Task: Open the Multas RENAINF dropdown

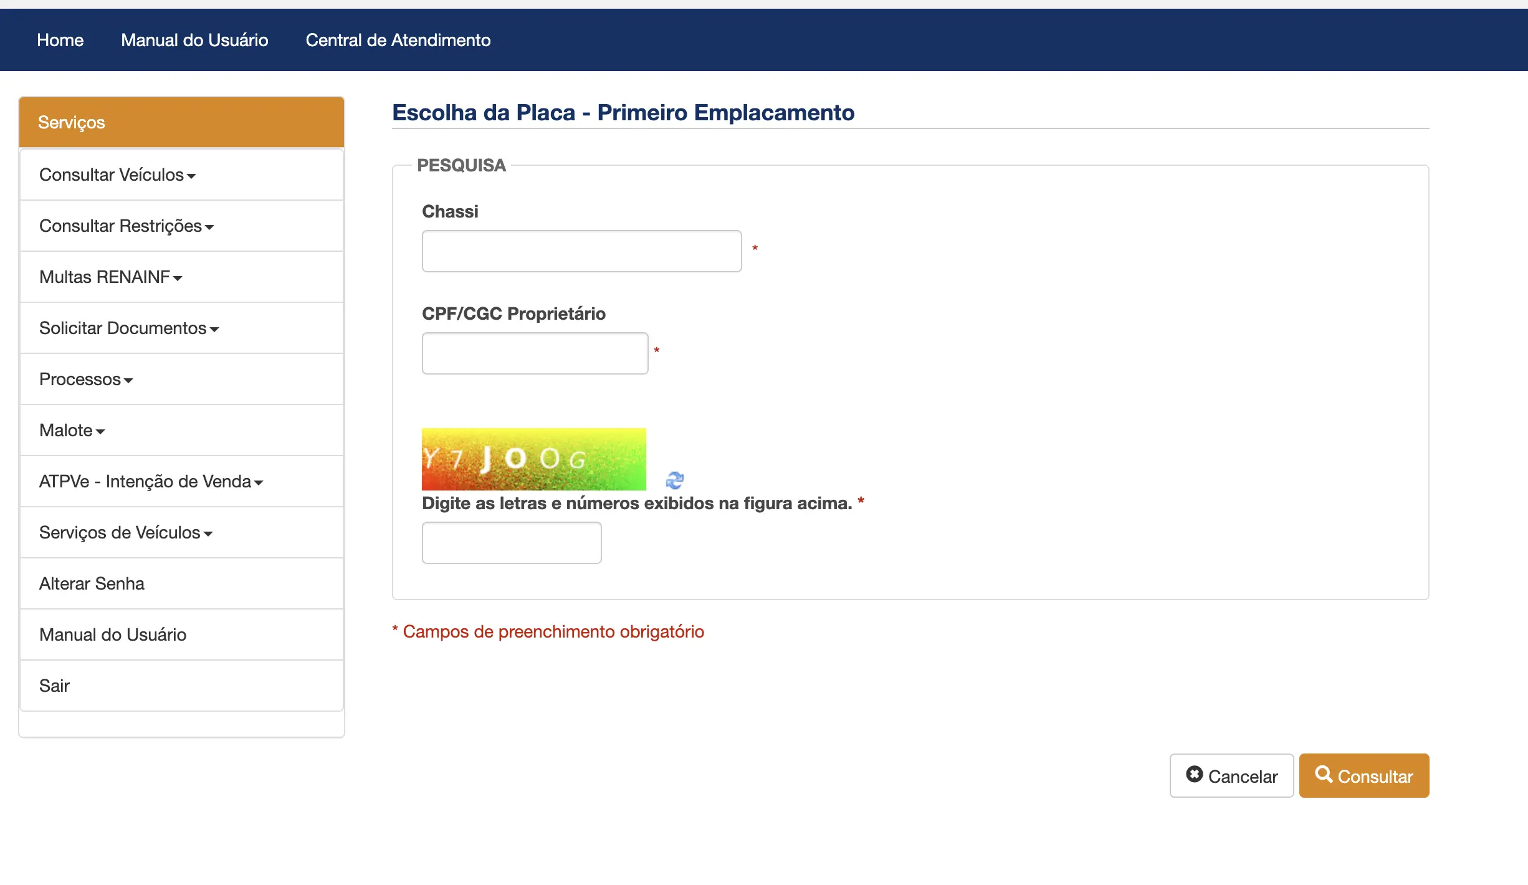Action: (111, 277)
